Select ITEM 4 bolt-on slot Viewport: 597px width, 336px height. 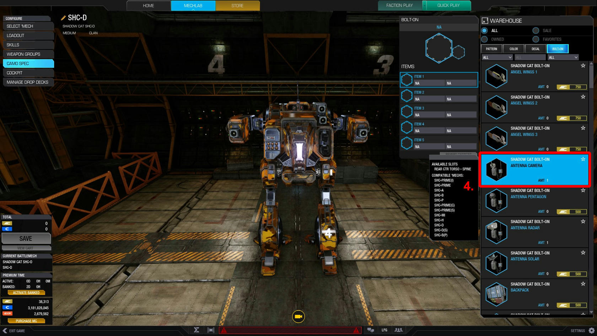click(x=439, y=127)
